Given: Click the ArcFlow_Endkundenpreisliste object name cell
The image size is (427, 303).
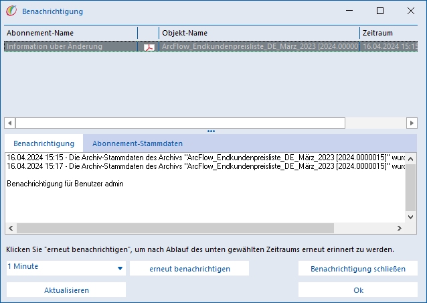Looking at the screenshot, I should [x=259, y=47].
